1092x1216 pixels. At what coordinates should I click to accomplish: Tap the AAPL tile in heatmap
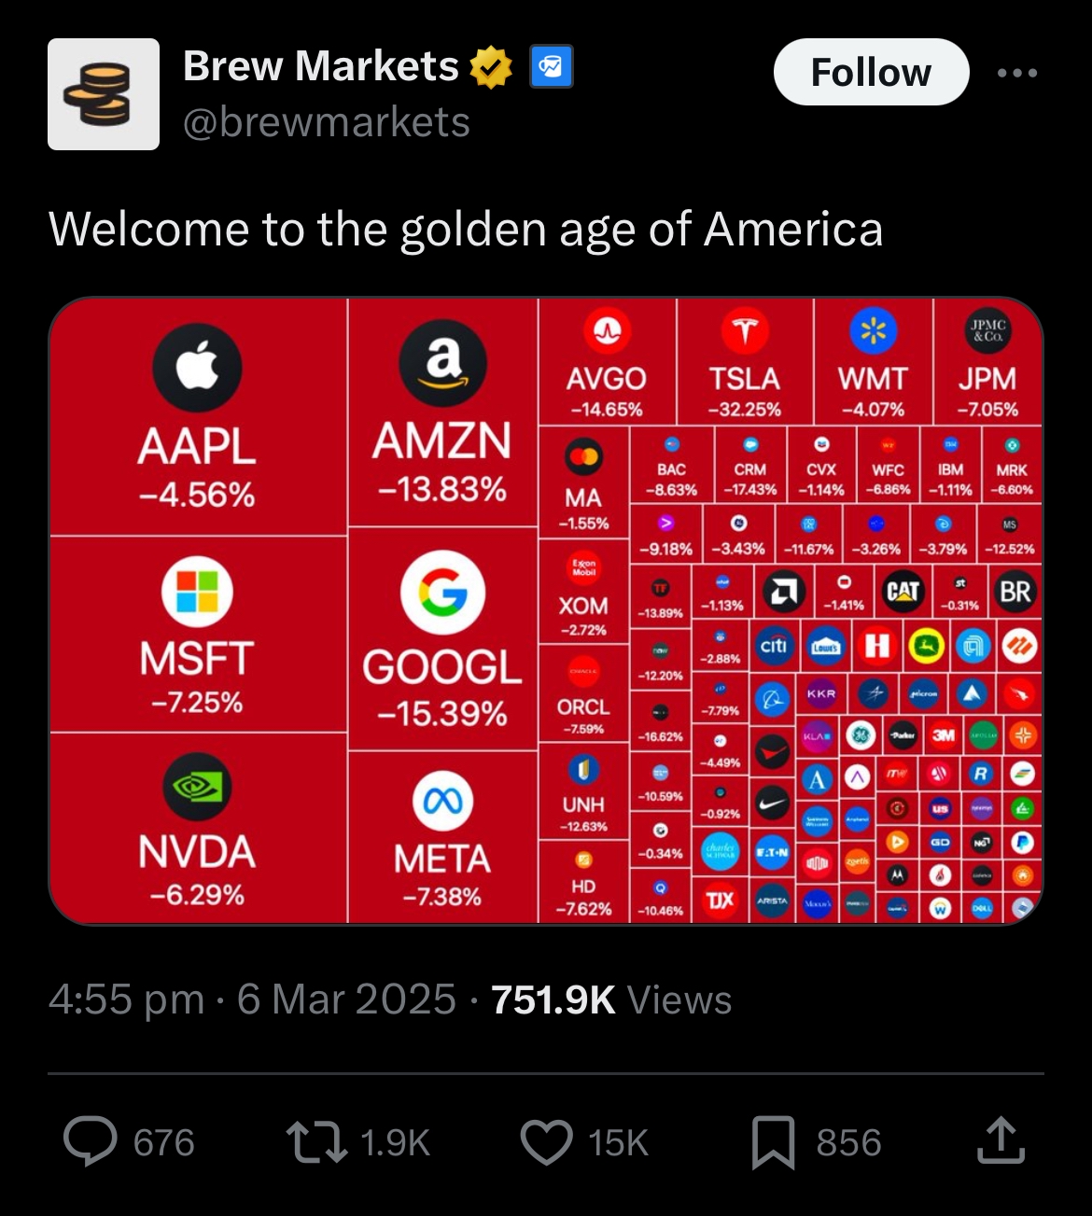click(x=198, y=416)
